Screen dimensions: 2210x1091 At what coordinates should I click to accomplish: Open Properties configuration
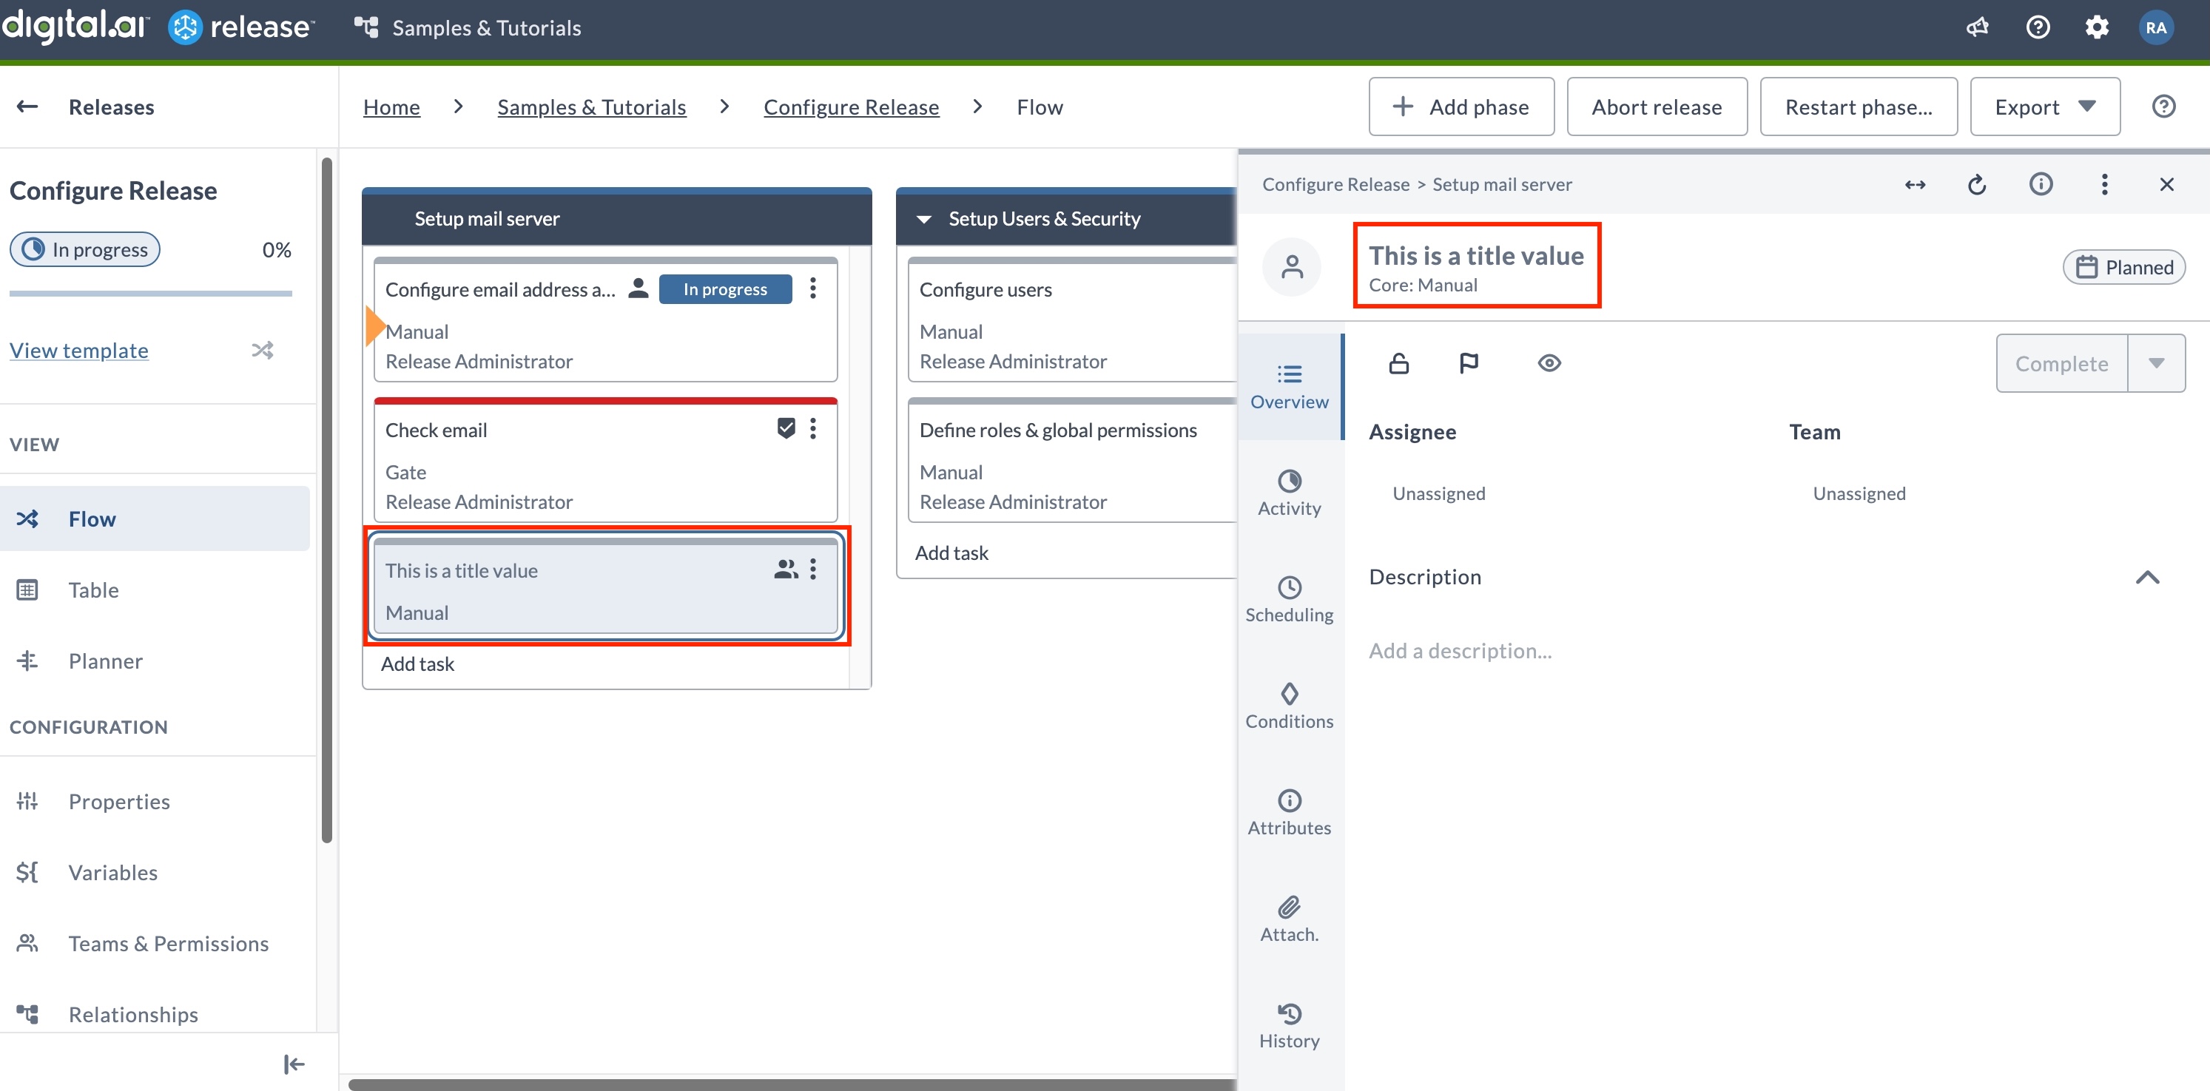click(x=155, y=801)
